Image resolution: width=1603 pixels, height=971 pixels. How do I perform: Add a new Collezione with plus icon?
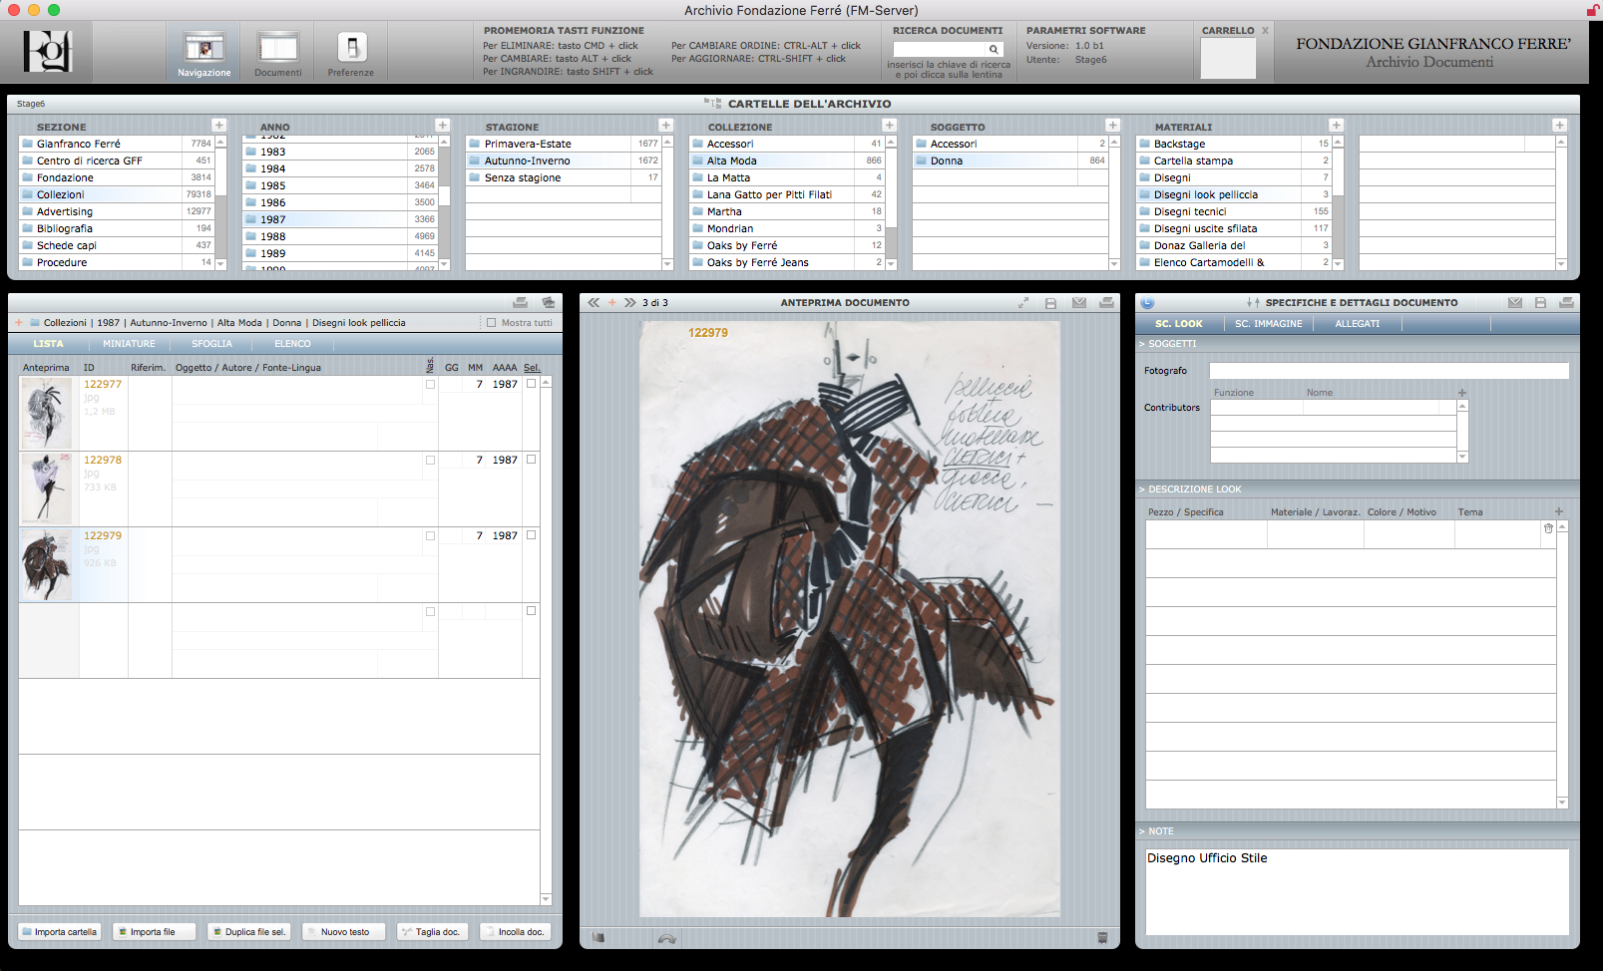click(889, 125)
